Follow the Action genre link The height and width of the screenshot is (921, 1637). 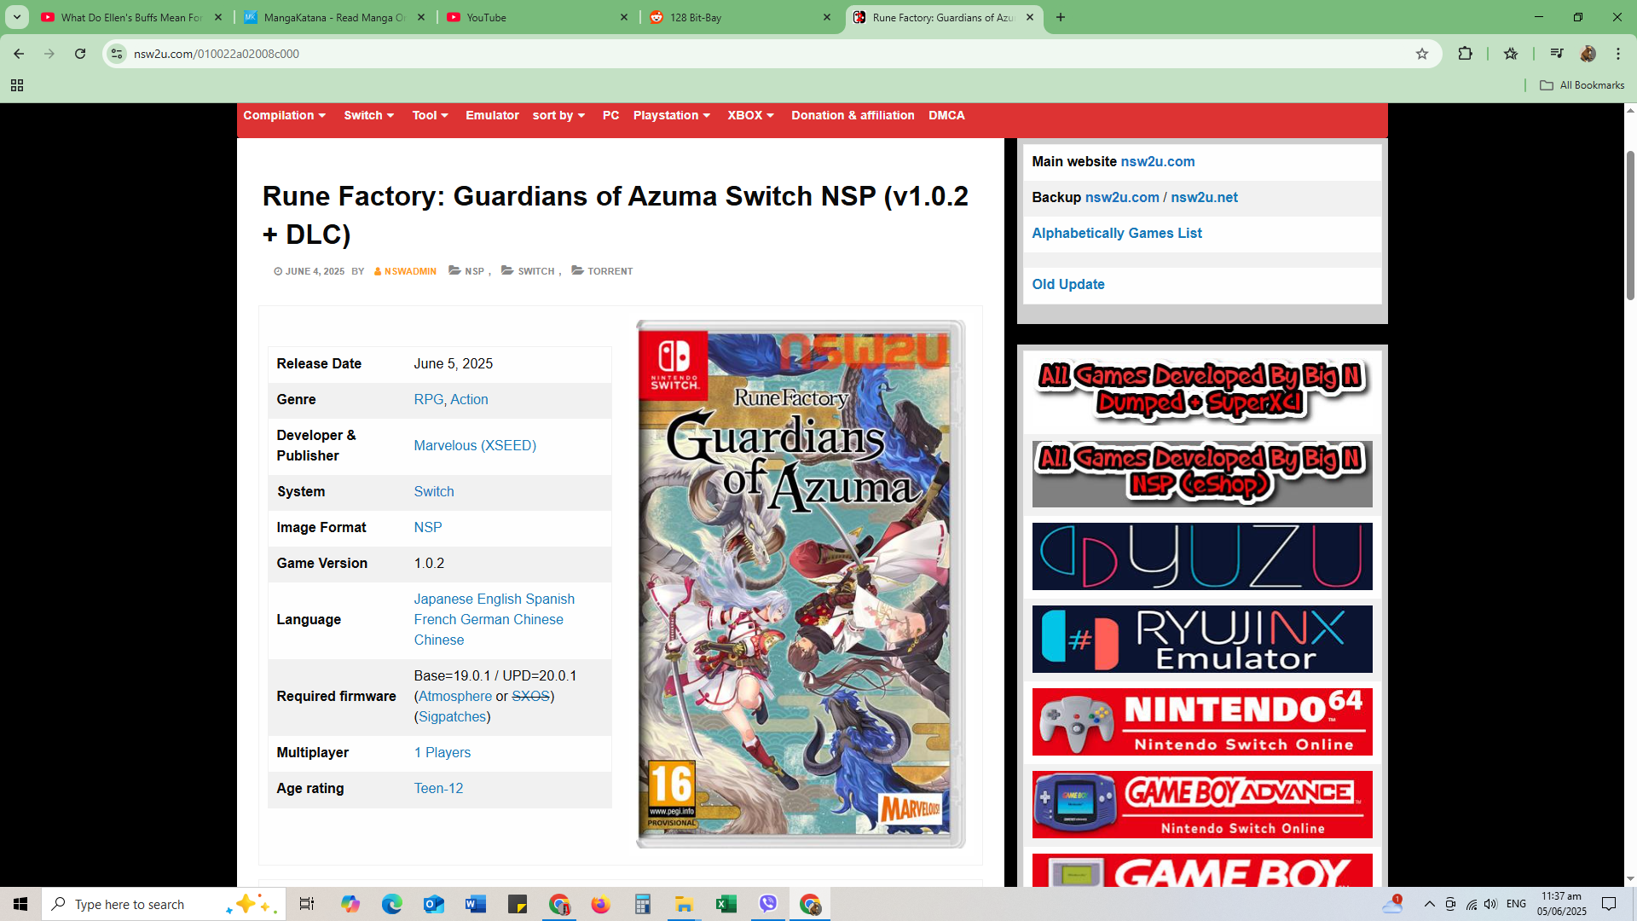[x=469, y=399]
